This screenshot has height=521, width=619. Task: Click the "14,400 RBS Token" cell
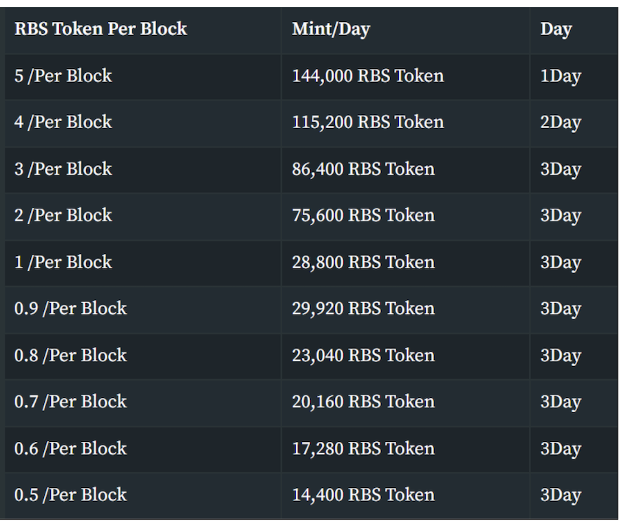click(363, 495)
